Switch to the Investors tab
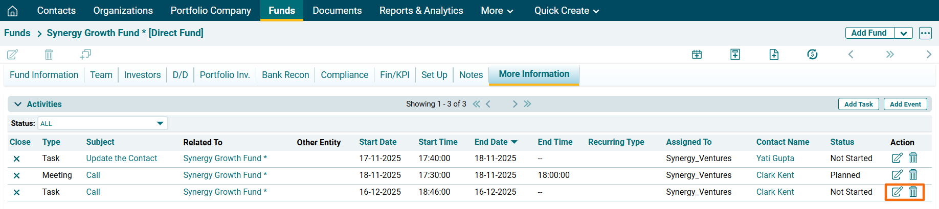939x209 pixels. [142, 75]
